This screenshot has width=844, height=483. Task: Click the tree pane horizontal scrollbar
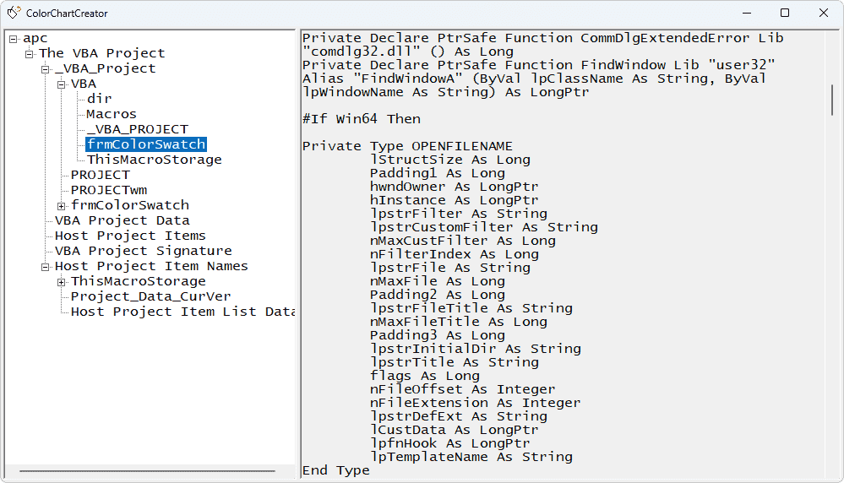(148, 471)
